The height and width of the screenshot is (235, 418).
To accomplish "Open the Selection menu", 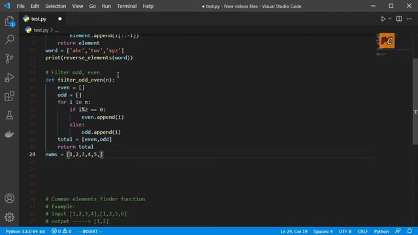I will click(x=56, y=6).
